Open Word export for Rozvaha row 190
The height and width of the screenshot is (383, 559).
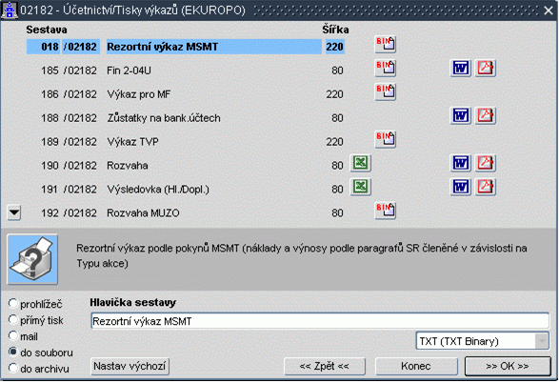click(x=461, y=163)
